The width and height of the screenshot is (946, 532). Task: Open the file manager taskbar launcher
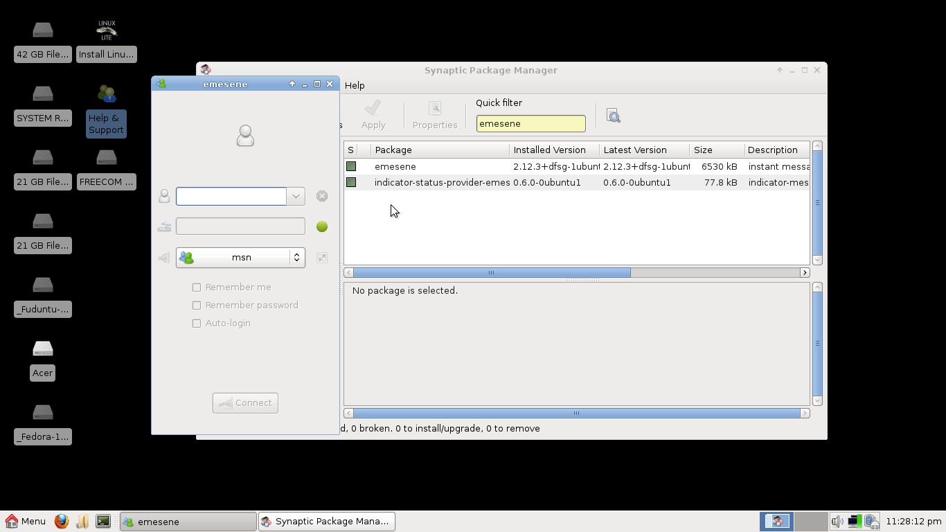[82, 521]
